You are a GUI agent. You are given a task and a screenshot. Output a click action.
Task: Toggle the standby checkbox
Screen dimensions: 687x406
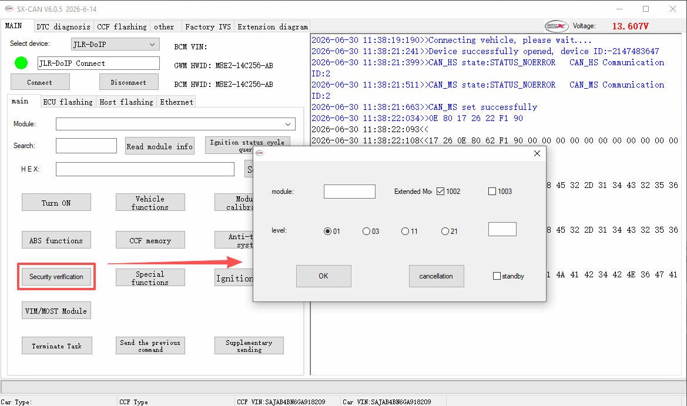coord(497,276)
